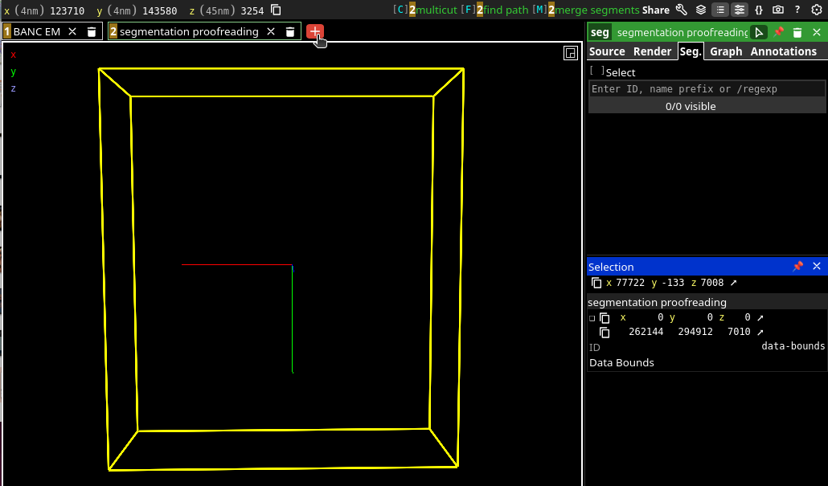The width and height of the screenshot is (828, 486).
Task: Hide the BANC EM layer with its X
Action: click(72, 31)
